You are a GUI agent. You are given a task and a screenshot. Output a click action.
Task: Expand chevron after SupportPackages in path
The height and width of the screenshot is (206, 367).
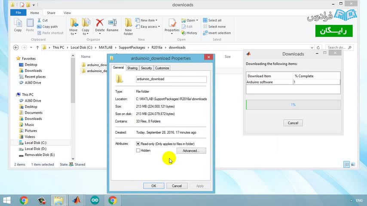click(x=148, y=48)
